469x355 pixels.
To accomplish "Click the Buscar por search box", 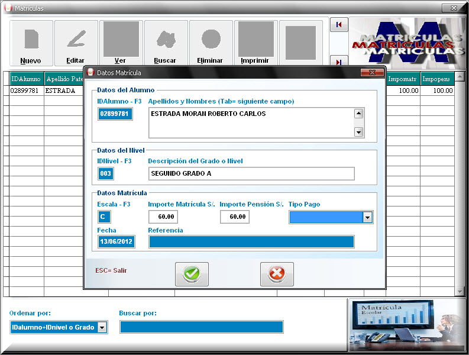I will (x=201, y=327).
